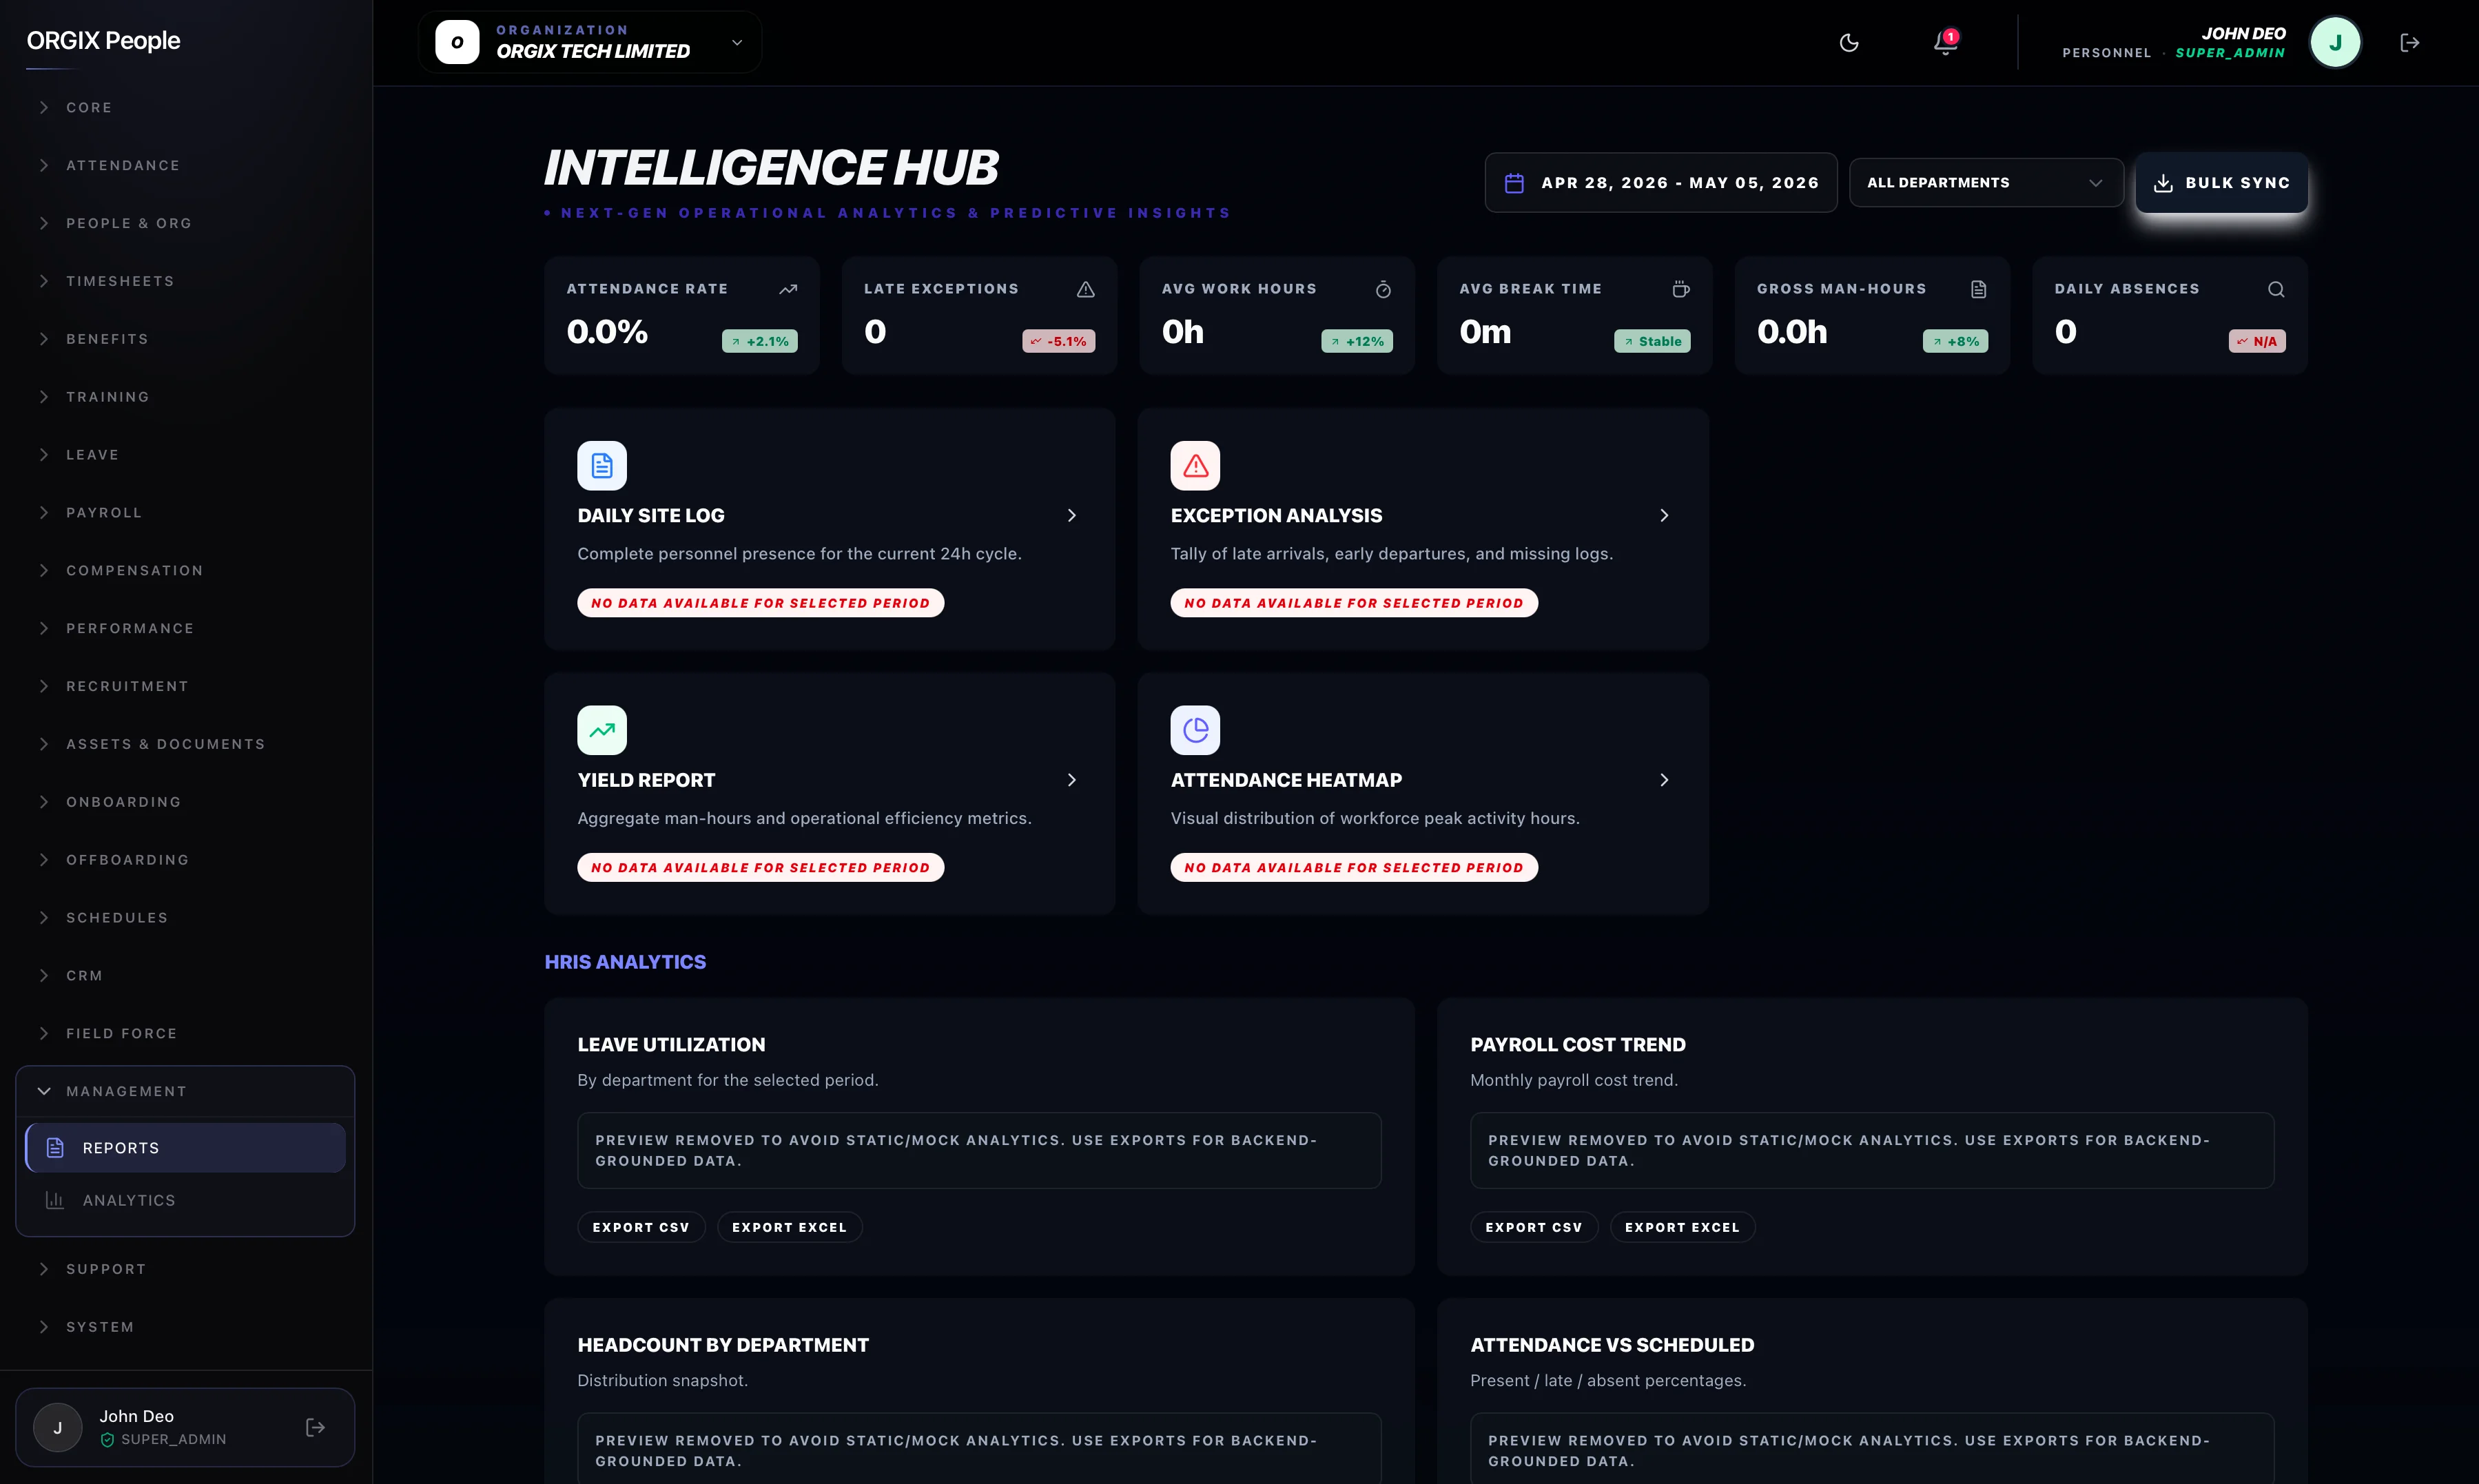Expand Field Force section
This screenshot has width=2479, height=1484.
click(x=186, y=1033)
